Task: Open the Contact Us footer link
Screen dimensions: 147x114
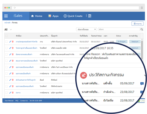Action: 24,101
